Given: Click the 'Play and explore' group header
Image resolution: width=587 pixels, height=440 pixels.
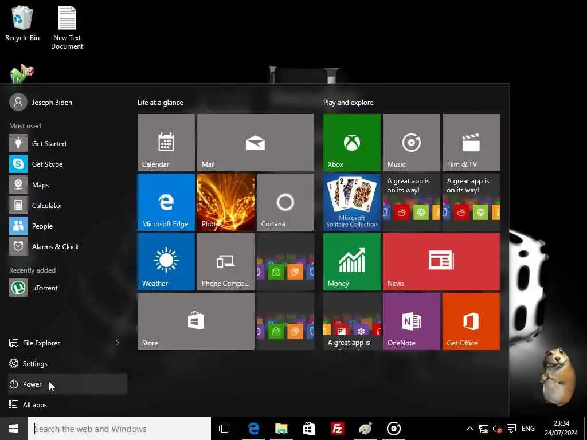Looking at the screenshot, I should 348,102.
